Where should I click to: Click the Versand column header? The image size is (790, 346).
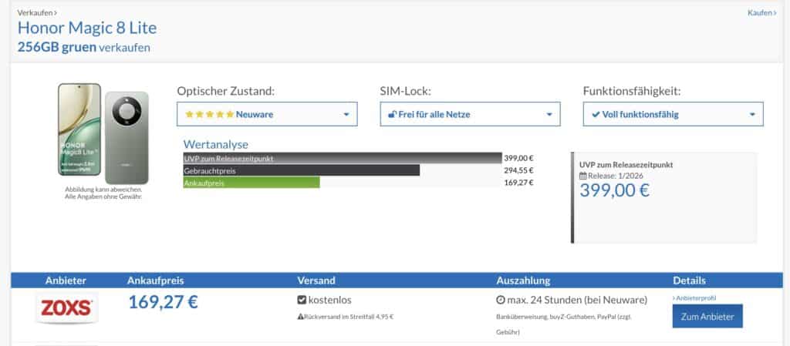click(x=316, y=280)
